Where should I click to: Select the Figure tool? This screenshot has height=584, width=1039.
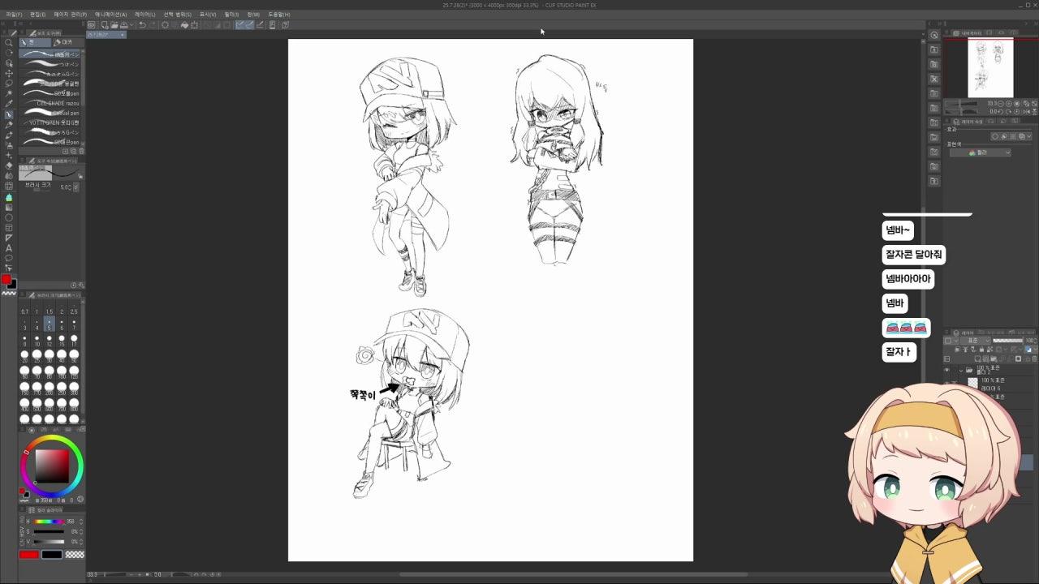pos(9,217)
